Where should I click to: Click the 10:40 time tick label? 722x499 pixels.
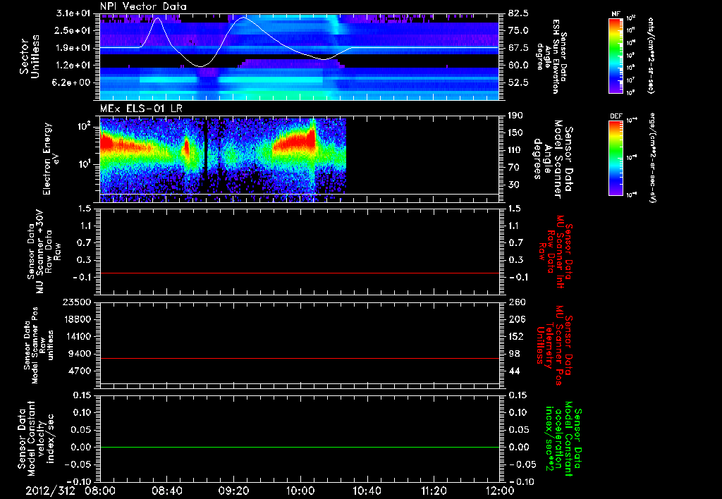coord(367,491)
